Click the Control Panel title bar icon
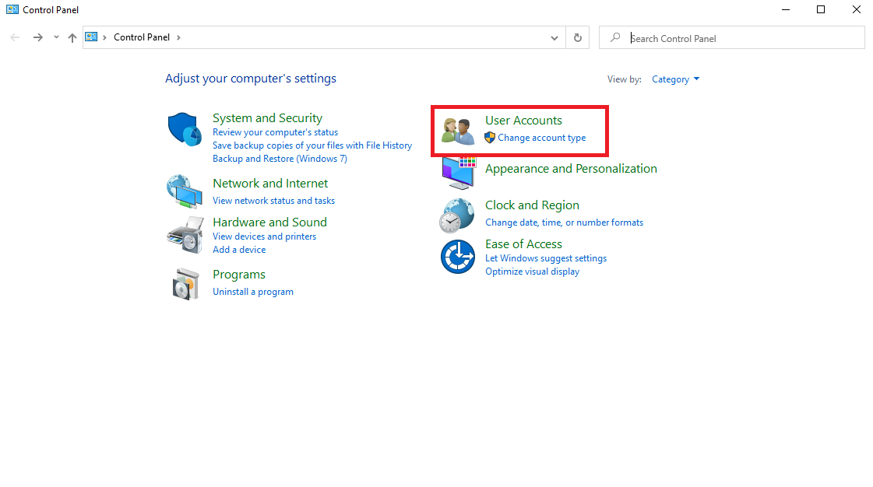 coord(12,9)
